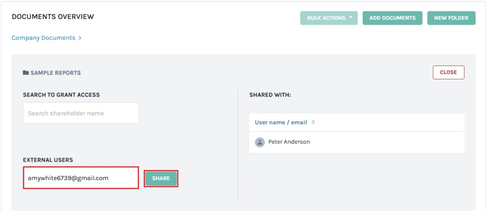
Task: Click the Sample Reports folder title
Action: [55, 73]
